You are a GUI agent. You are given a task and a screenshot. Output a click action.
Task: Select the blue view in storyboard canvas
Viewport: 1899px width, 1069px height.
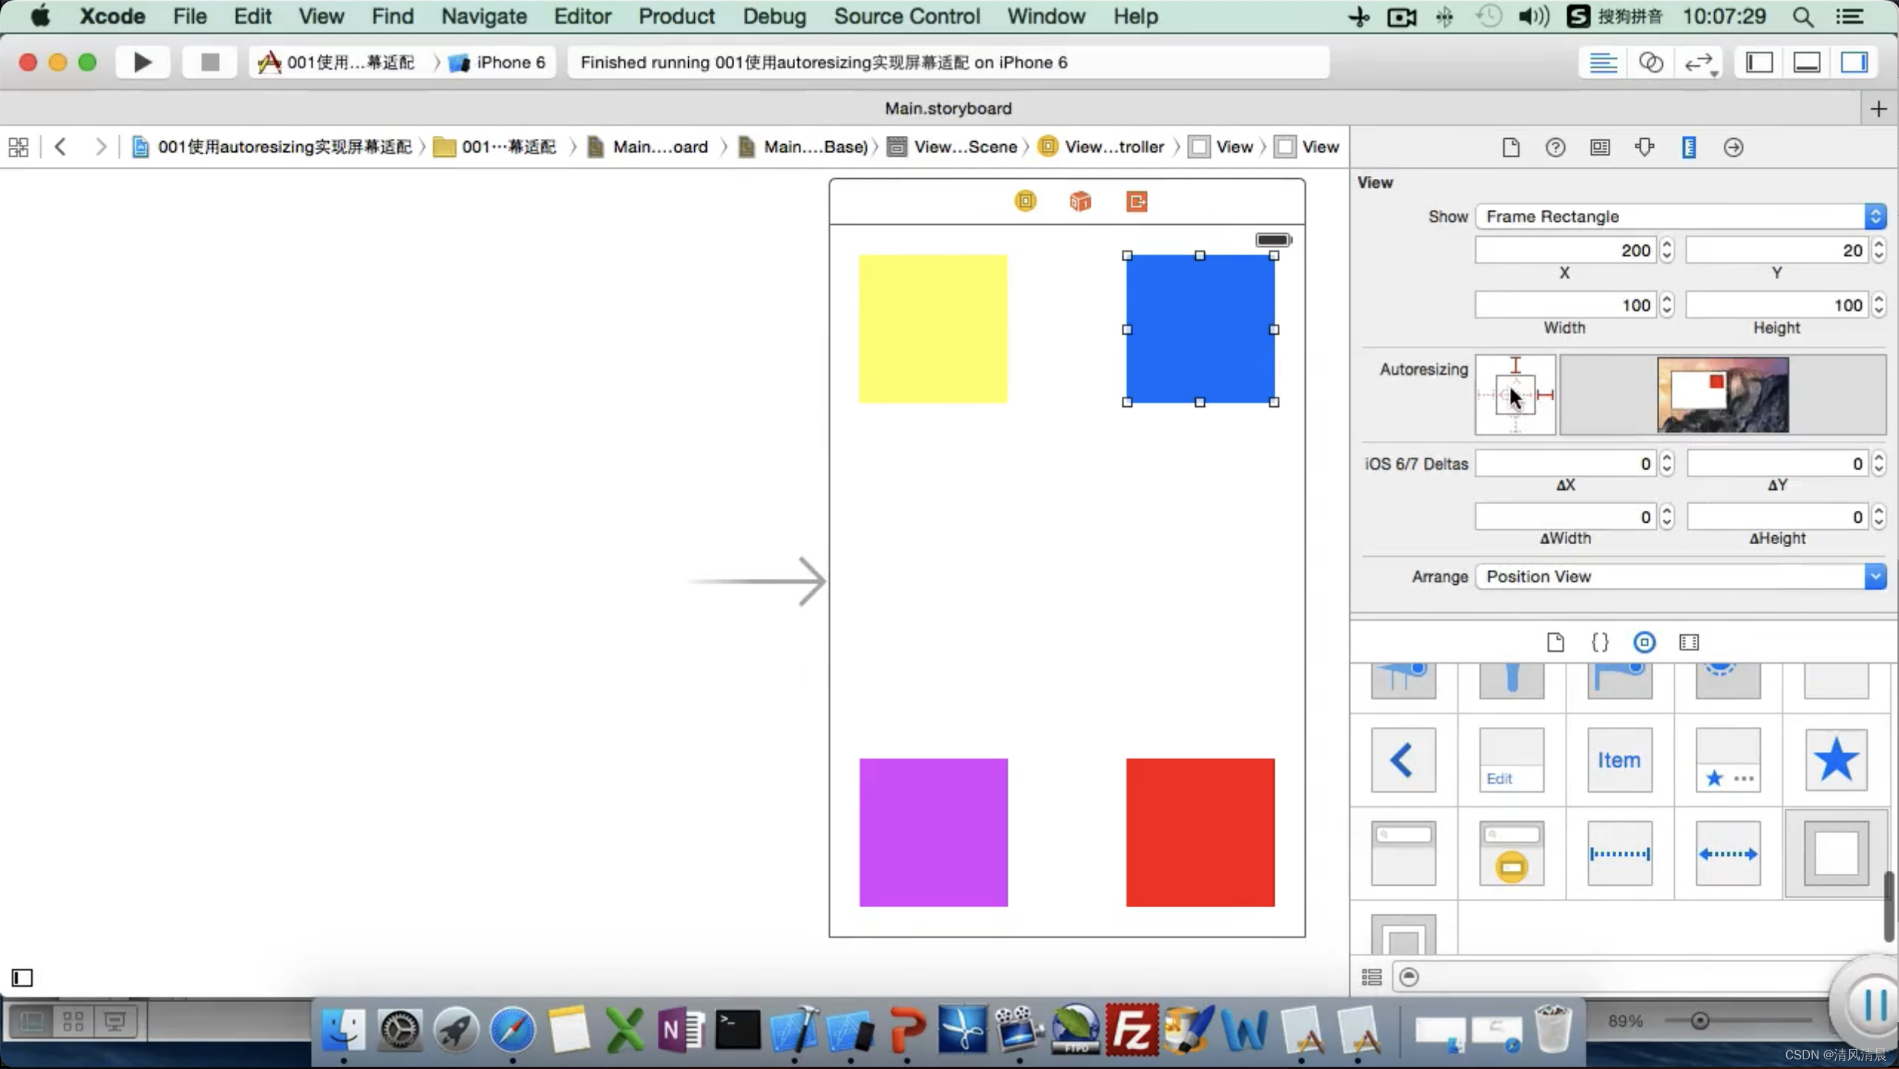1200,329
